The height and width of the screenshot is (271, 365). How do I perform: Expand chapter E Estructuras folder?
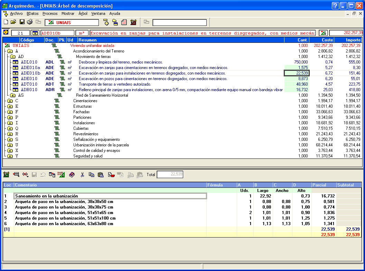pos(10,106)
